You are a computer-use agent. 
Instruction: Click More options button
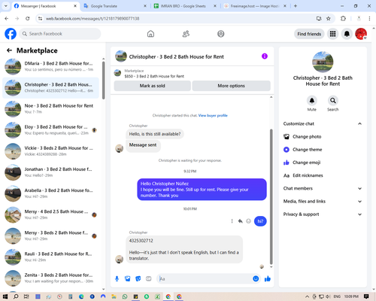(x=231, y=86)
